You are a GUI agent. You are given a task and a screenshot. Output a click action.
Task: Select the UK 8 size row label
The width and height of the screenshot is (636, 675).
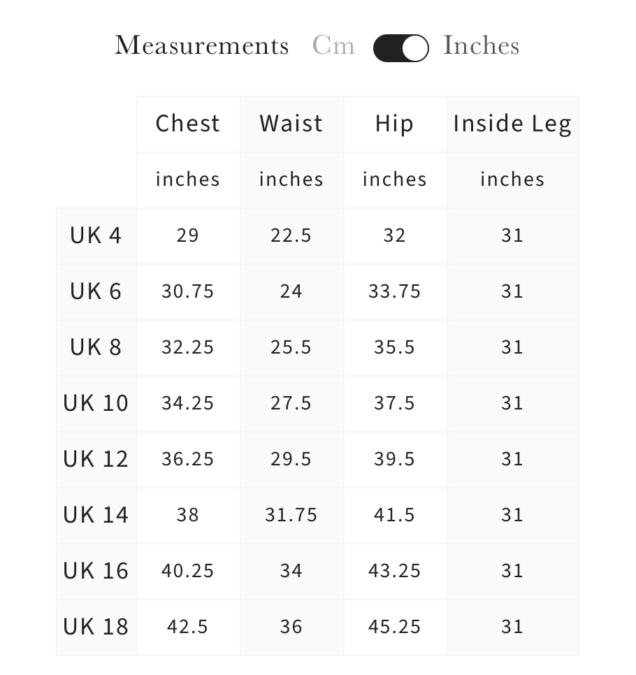coord(96,347)
